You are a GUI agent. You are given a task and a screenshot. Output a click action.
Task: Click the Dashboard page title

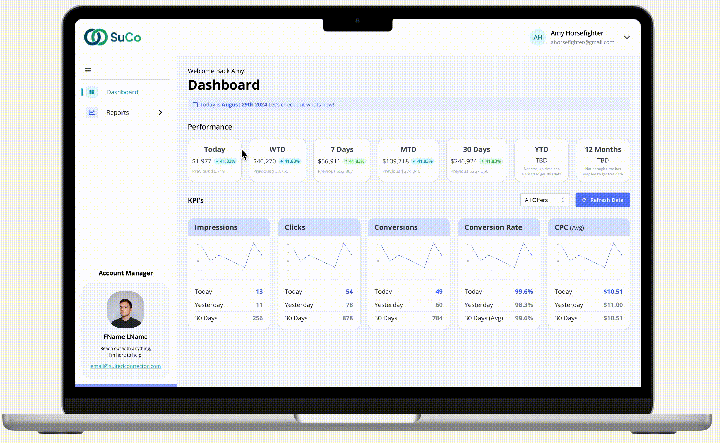[x=224, y=85]
